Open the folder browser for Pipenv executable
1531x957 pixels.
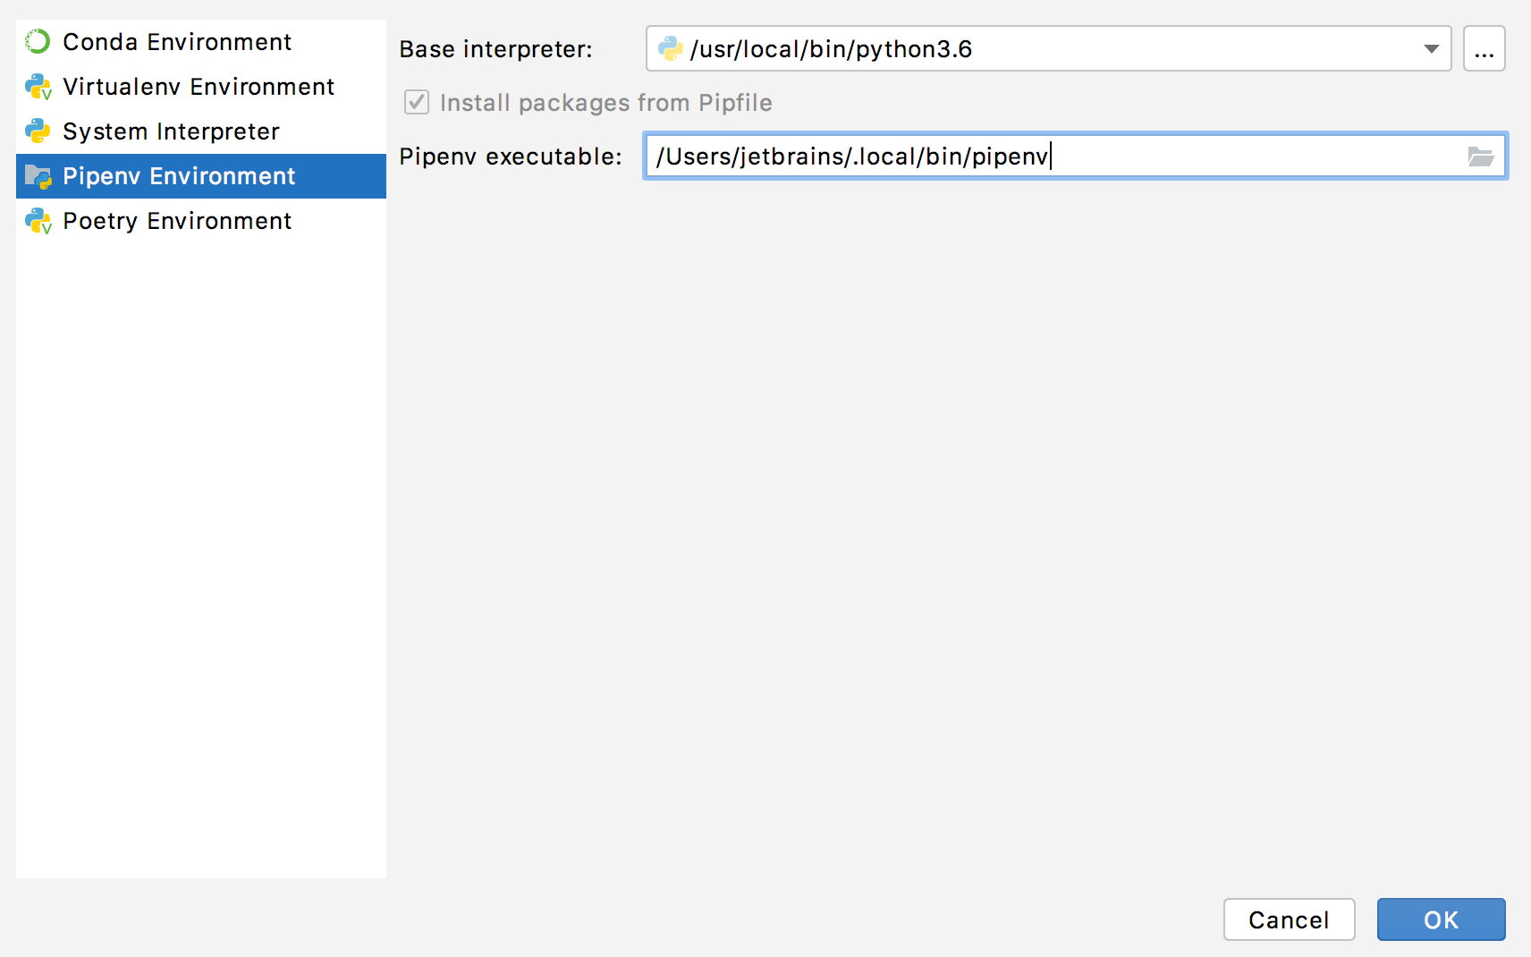tap(1482, 156)
